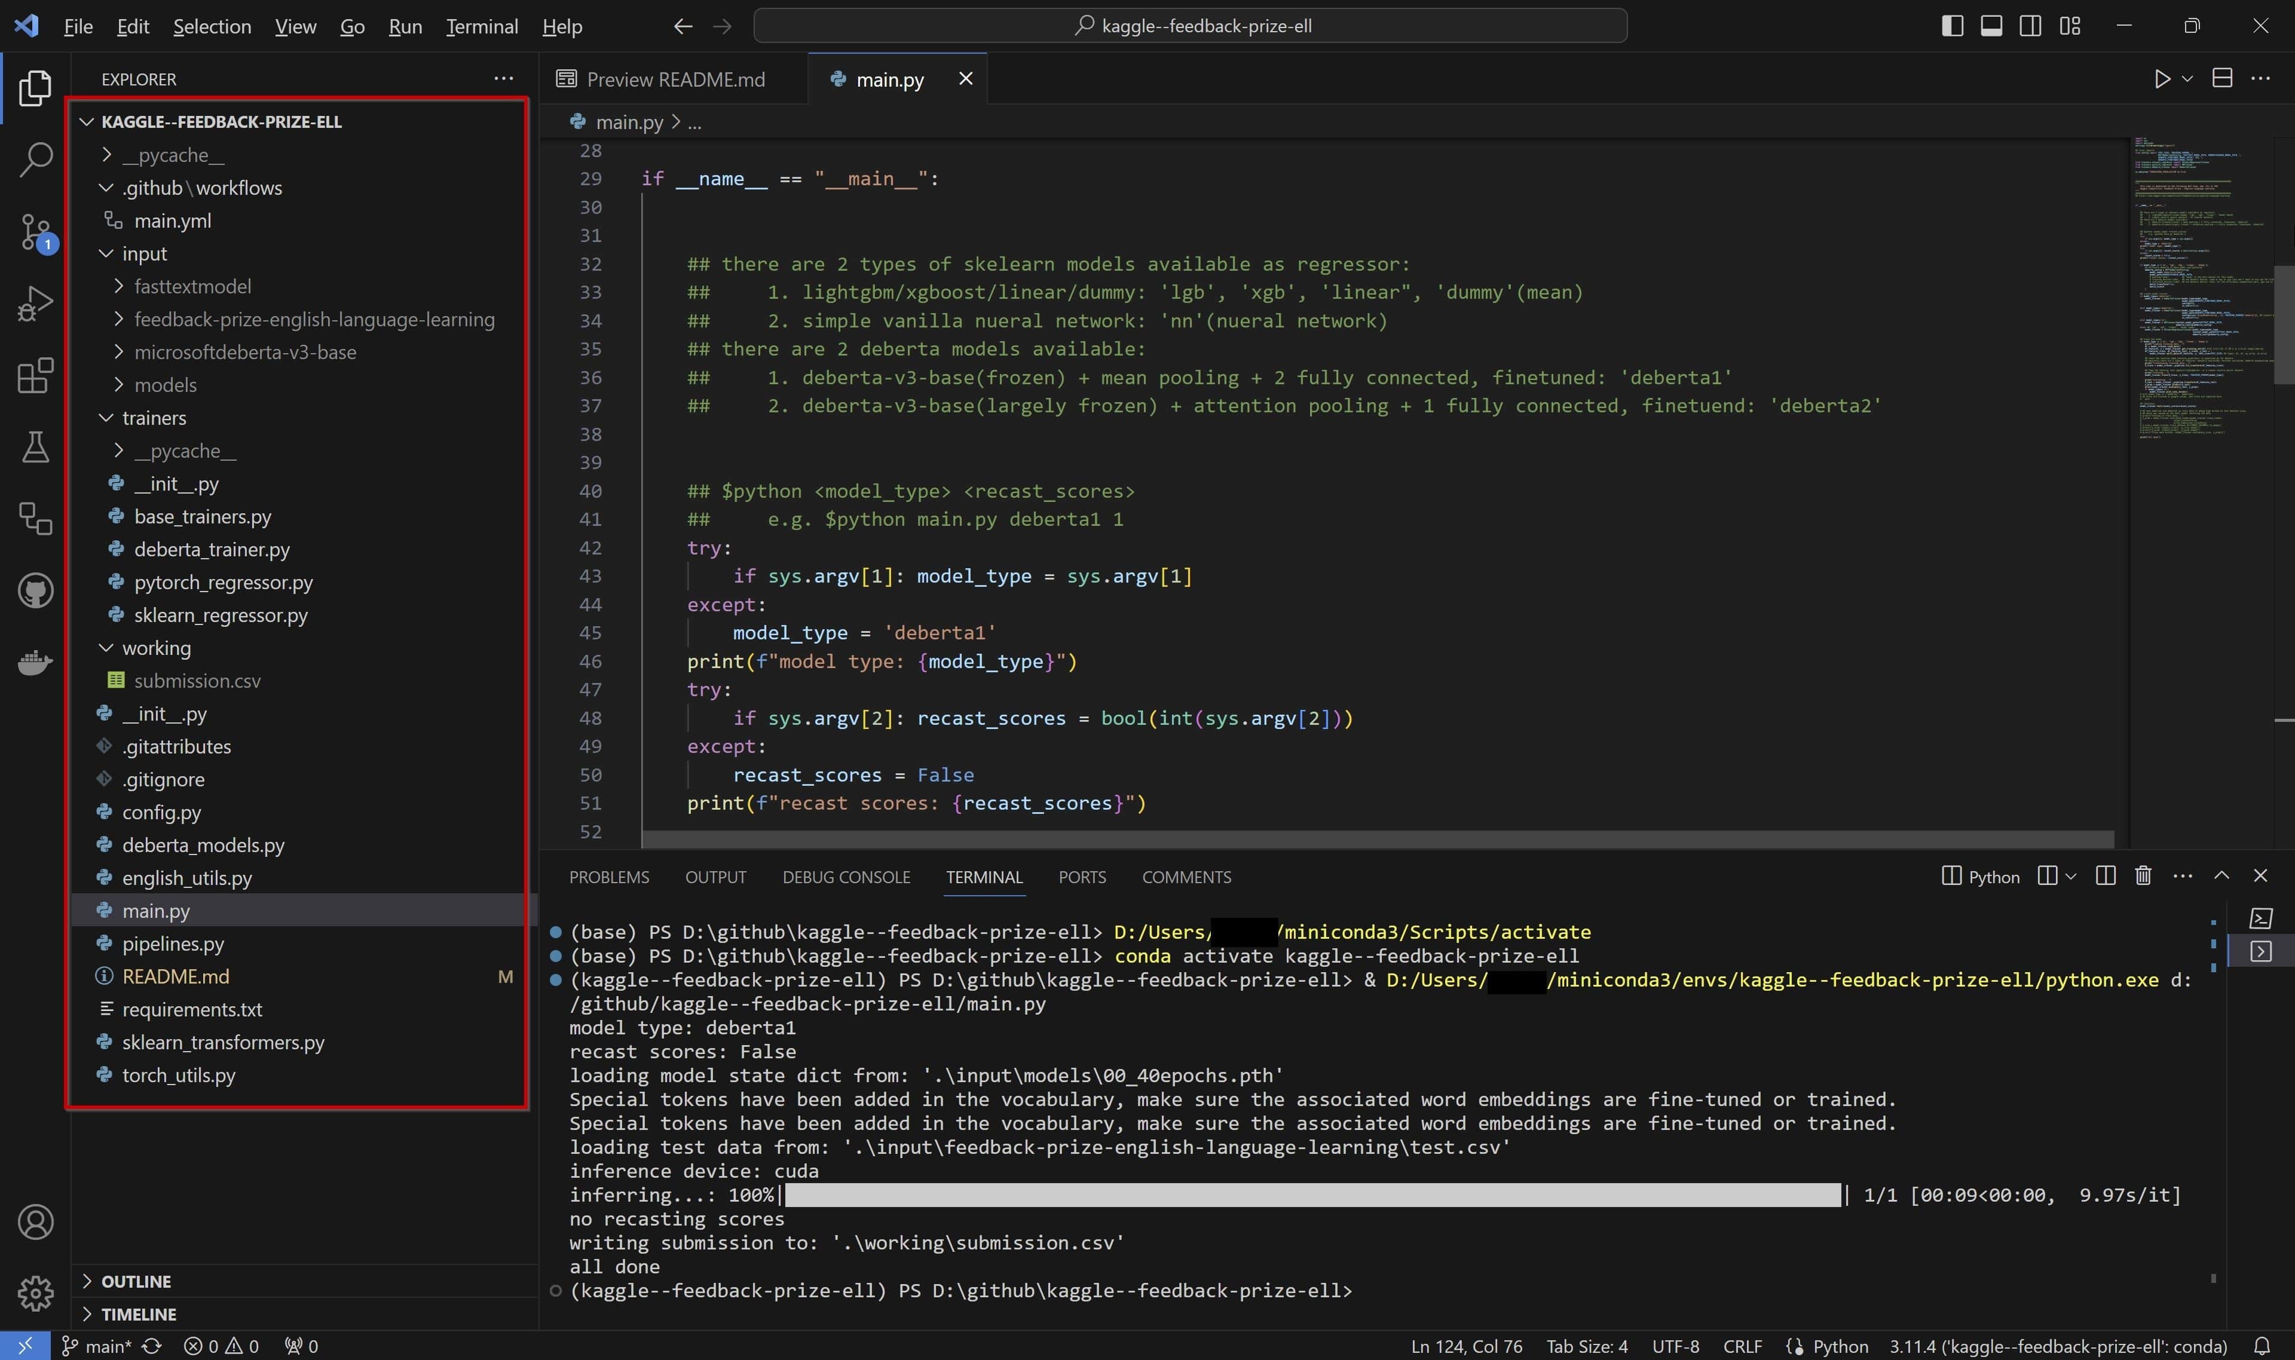Screen dimensions: 2295x1360
Task: Collapse the trainers folder
Action: (154, 418)
